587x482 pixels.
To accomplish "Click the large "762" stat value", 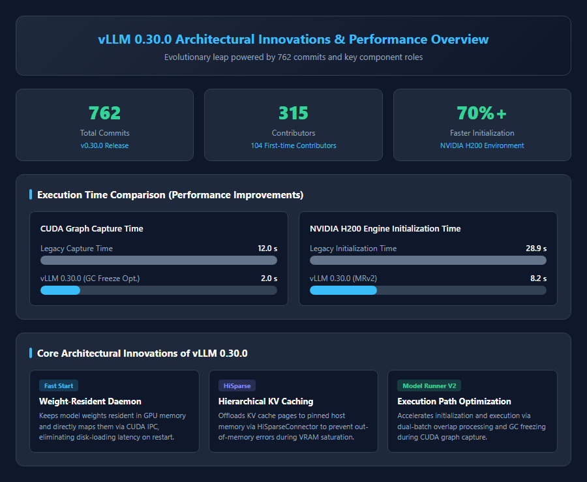I will coord(104,113).
